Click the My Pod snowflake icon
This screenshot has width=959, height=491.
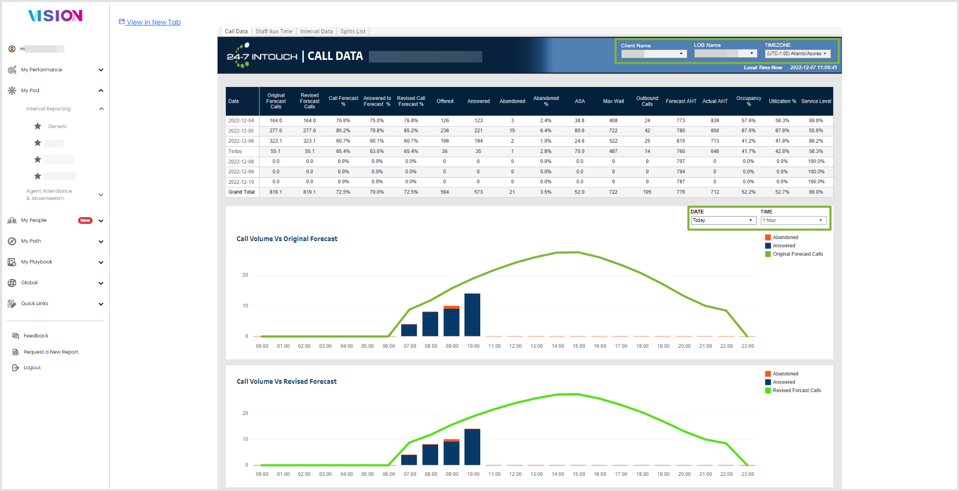(x=12, y=91)
